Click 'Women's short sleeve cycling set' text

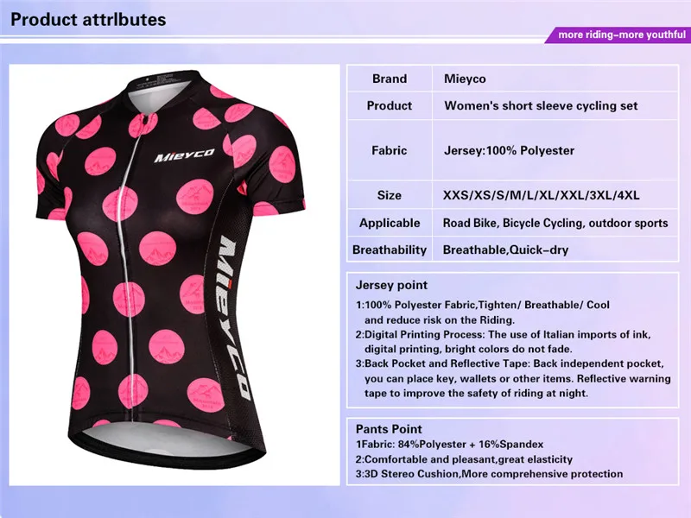pos(542,105)
